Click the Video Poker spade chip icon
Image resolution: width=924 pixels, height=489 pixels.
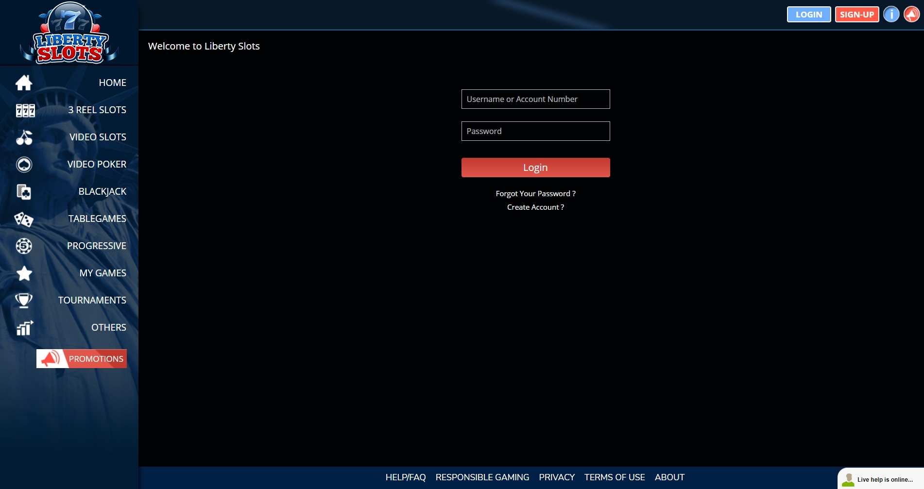24,165
